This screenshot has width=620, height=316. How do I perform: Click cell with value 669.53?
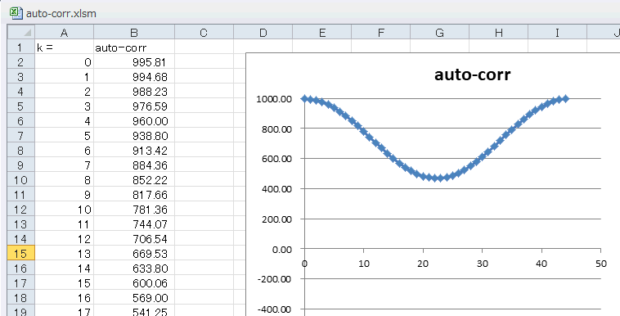[x=134, y=254]
